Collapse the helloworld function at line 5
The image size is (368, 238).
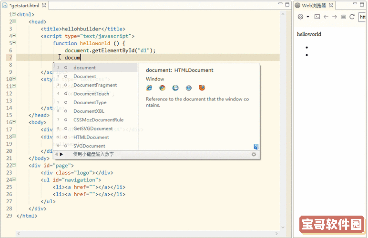[14, 43]
